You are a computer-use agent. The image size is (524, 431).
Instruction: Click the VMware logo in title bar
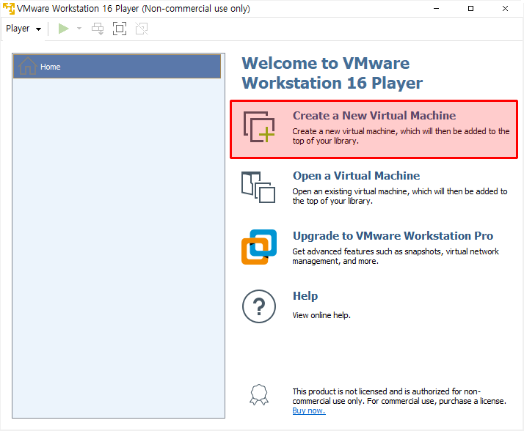click(x=9, y=8)
